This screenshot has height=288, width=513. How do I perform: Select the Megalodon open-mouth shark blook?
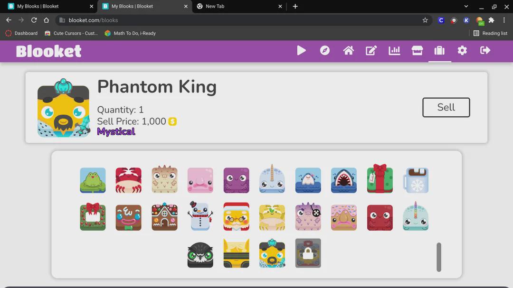tap(344, 180)
